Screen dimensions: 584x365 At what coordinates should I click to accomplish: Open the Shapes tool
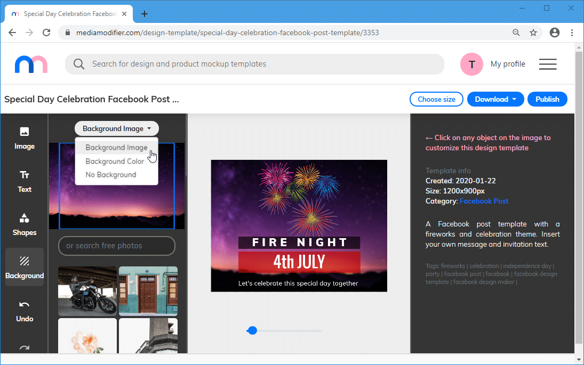(25, 224)
